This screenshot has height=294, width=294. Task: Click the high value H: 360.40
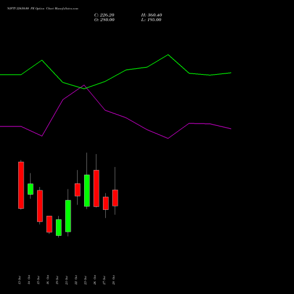tap(152, 15)
